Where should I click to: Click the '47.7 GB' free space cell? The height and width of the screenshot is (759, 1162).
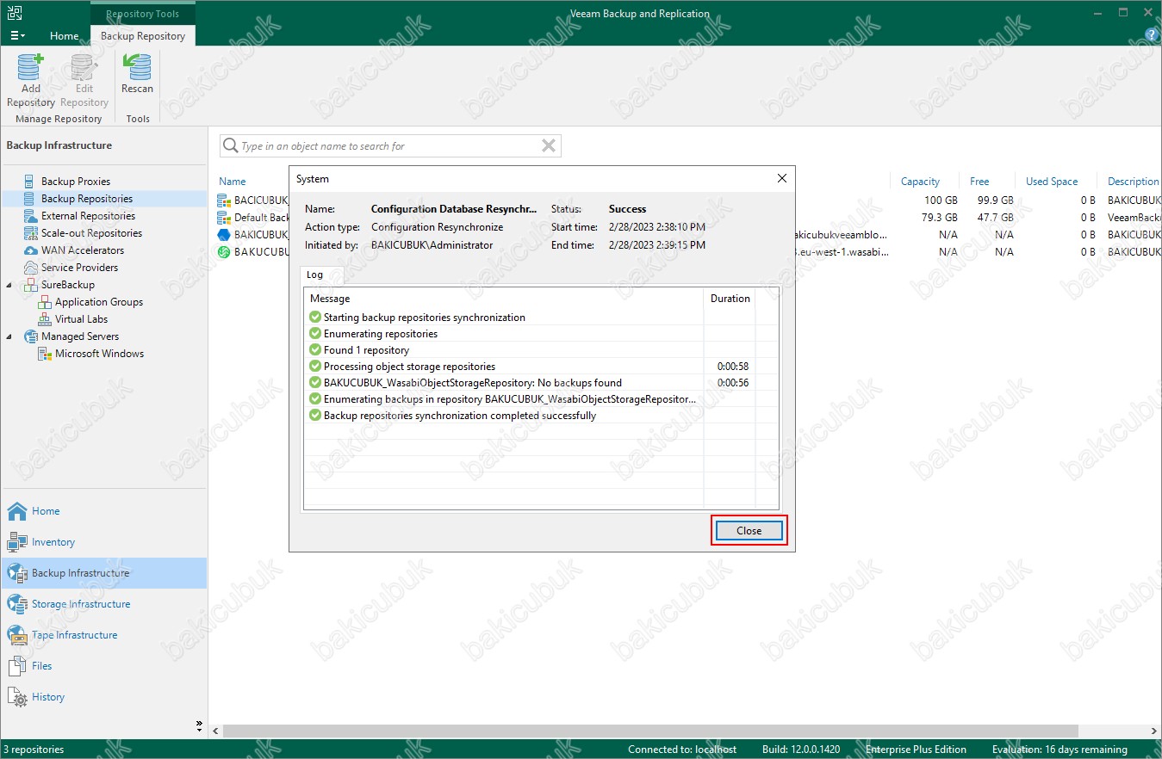pos(995,218)
